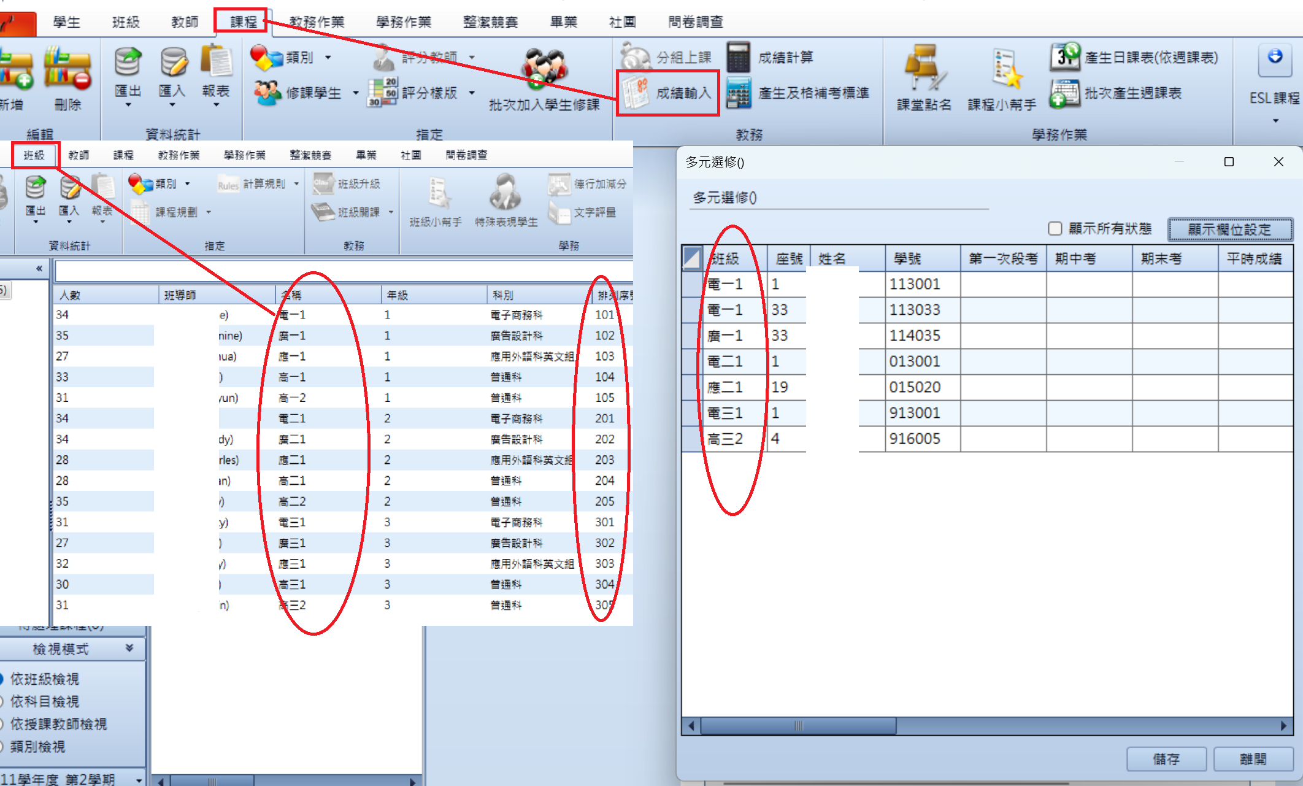Click 班級升級 in the class ribbon
The height and width of the screenshot is (786, 1303).
pyautogui.click(x=347, y=183)
